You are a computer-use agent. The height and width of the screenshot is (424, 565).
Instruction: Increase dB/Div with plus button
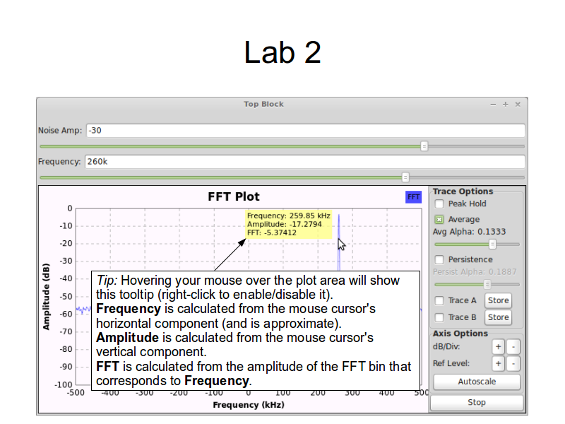(x=498, y=347)
